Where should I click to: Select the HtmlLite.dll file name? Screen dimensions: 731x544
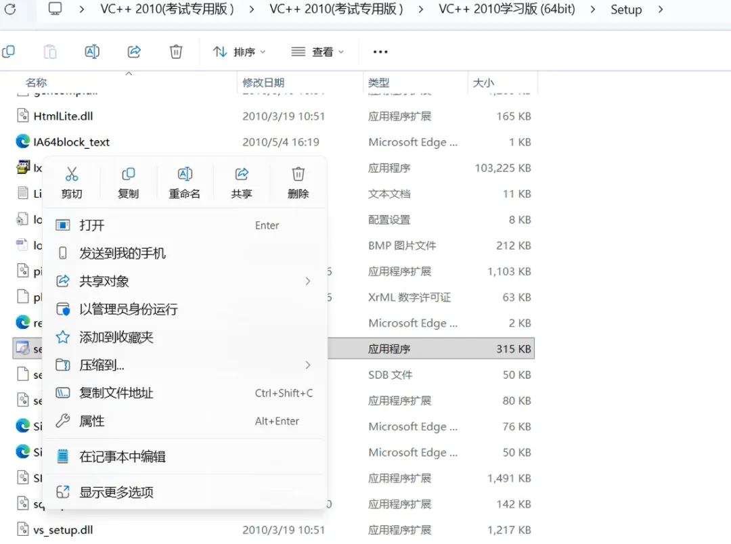tap(63, 116)
